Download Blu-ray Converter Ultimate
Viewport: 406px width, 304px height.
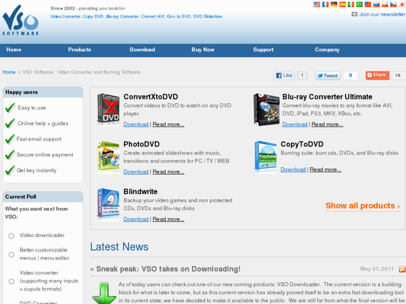click(295, 124)
